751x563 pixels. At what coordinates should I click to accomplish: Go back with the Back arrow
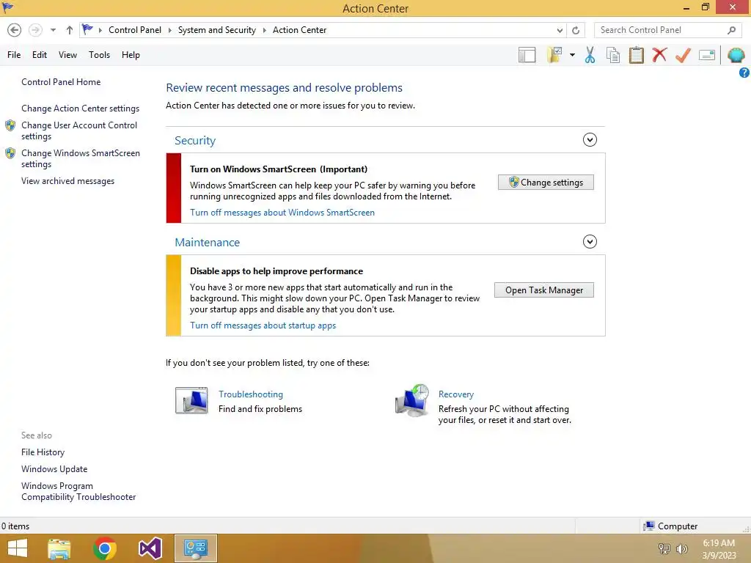click(15, 30)
